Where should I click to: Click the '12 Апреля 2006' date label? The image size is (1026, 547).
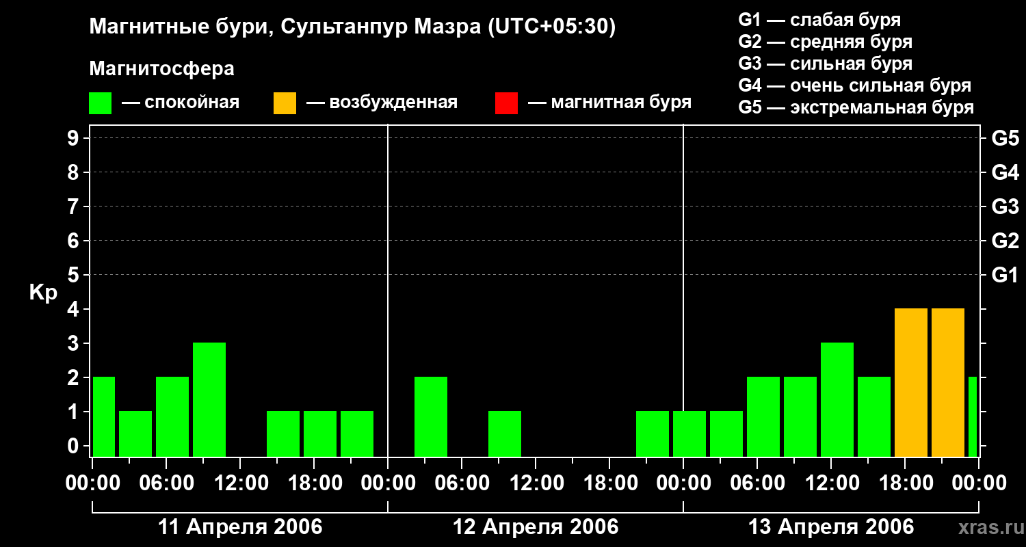click(536, 527)
